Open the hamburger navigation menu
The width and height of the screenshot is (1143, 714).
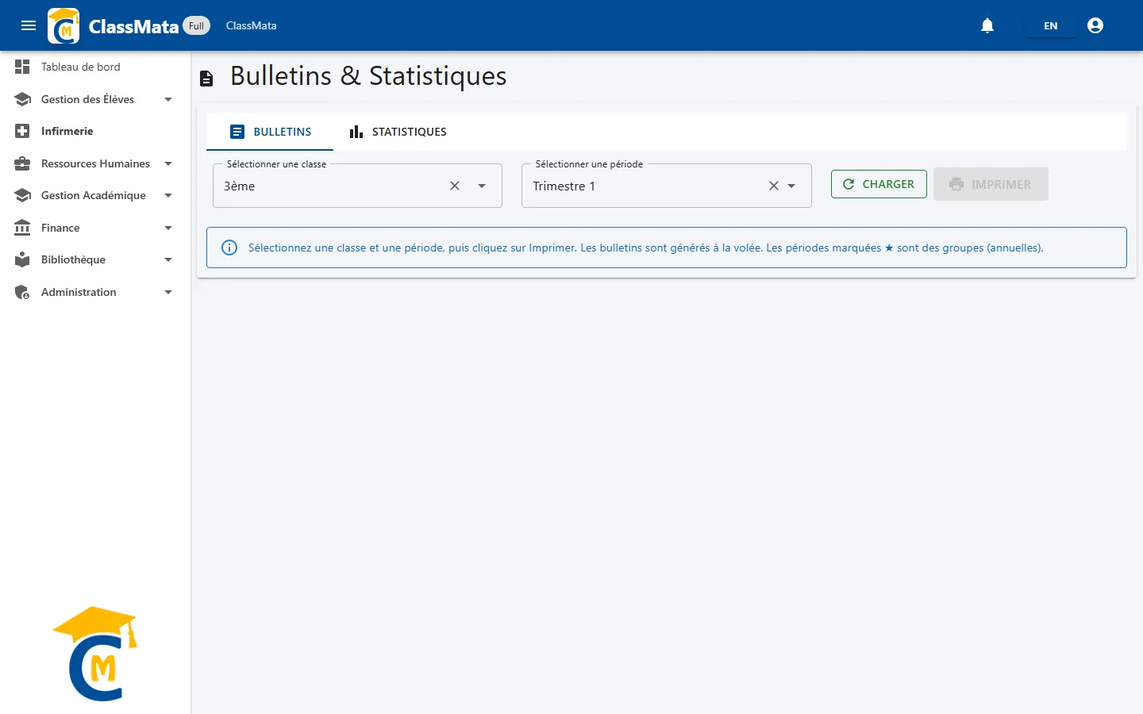(29, 25)
